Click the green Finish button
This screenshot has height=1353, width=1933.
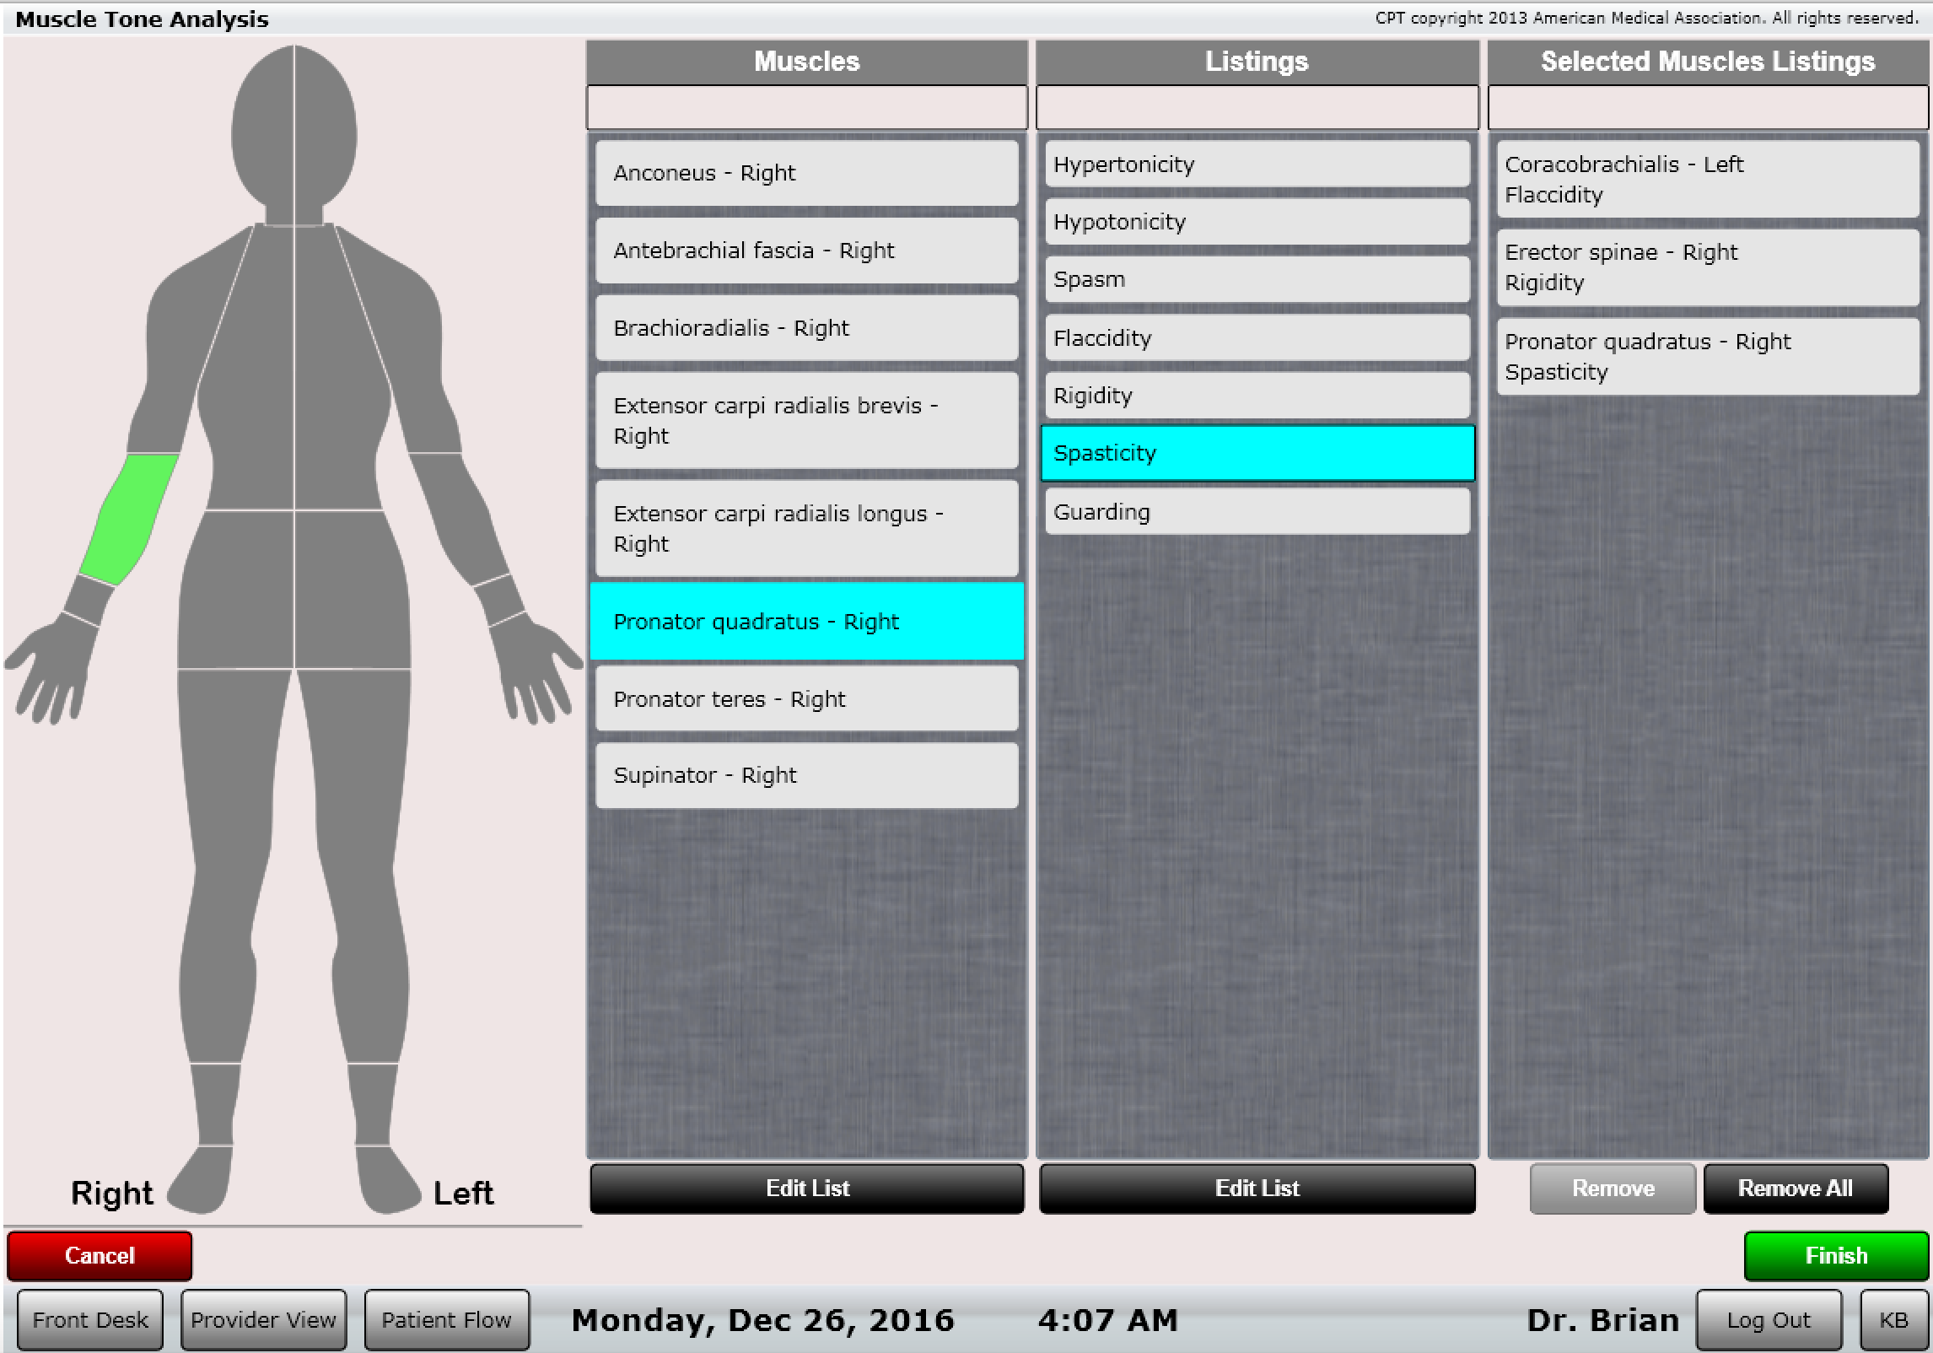(1835, 1255)
